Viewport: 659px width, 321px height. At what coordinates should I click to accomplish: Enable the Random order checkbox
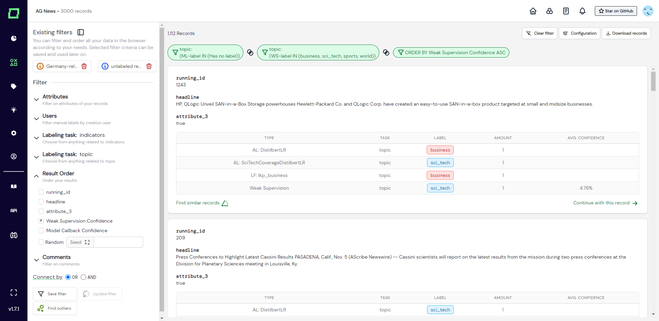41,242
